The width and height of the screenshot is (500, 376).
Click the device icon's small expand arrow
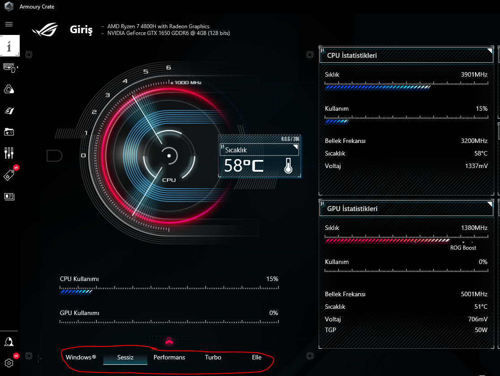point(17,67)
